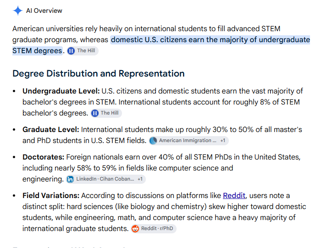
Task: Click the American Immigration globe icon
Action: coord(153,141)
